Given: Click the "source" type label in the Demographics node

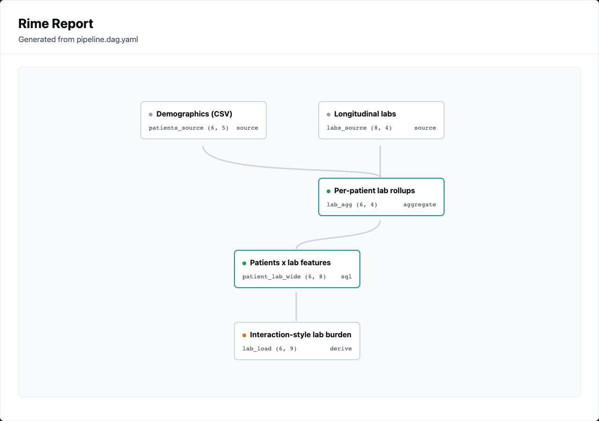Looking at the screenshot, I should click(247, 128).
